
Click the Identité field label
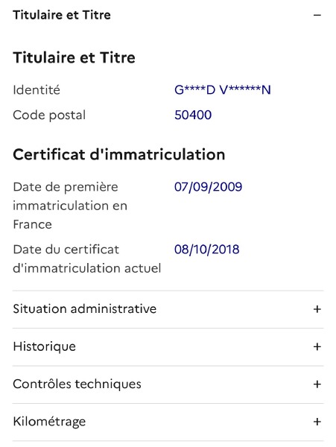point(37,90)
